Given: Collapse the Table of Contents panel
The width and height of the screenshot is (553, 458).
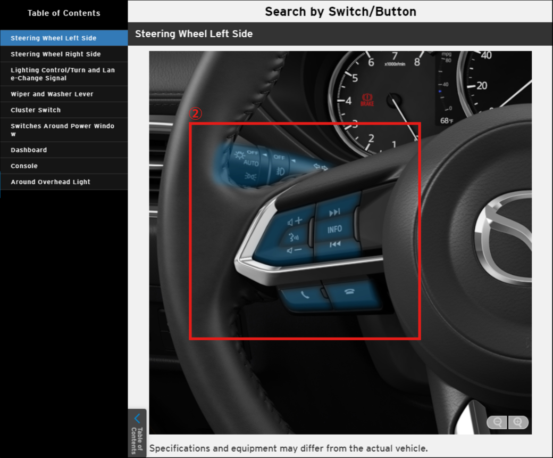Looking at the screenshot, I should point(137,432).
